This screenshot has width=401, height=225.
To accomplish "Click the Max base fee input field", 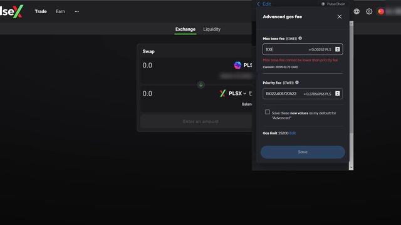I will (303, 49).
